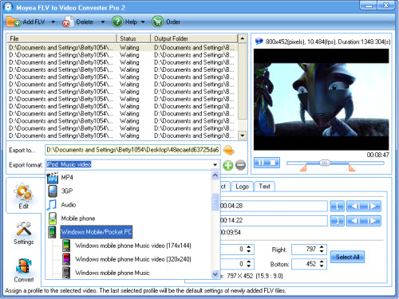Click the Select All button

click(x=347, y=257)
